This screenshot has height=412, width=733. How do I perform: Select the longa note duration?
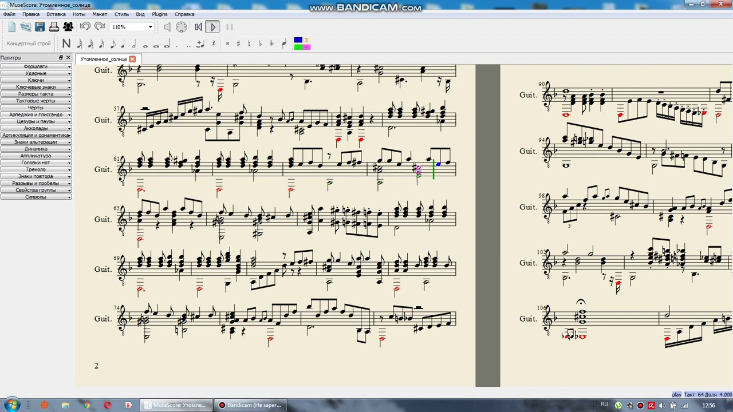[167, 43]
